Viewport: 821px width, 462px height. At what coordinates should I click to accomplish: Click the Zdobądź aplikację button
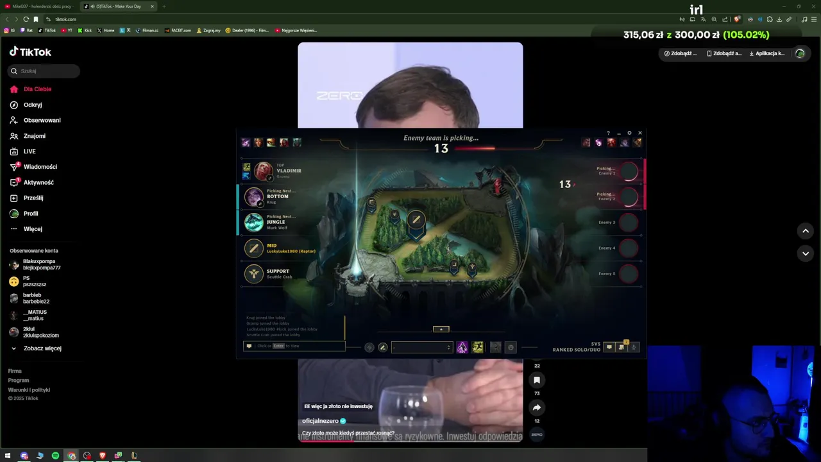tap(724, 53)
